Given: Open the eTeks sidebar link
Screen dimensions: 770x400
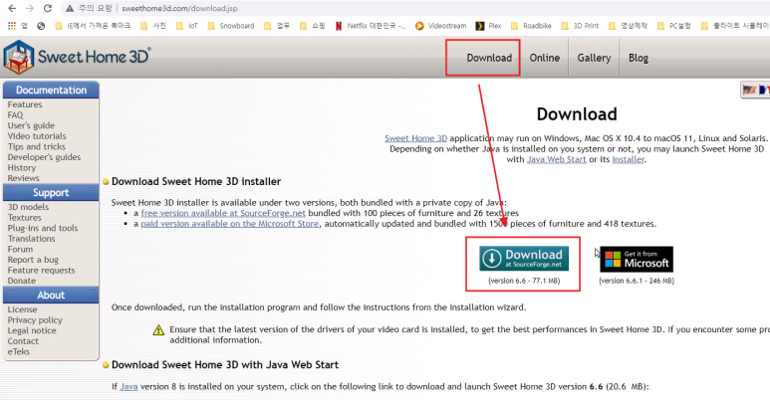Looking at the screenshot, I should pos(19,352).
